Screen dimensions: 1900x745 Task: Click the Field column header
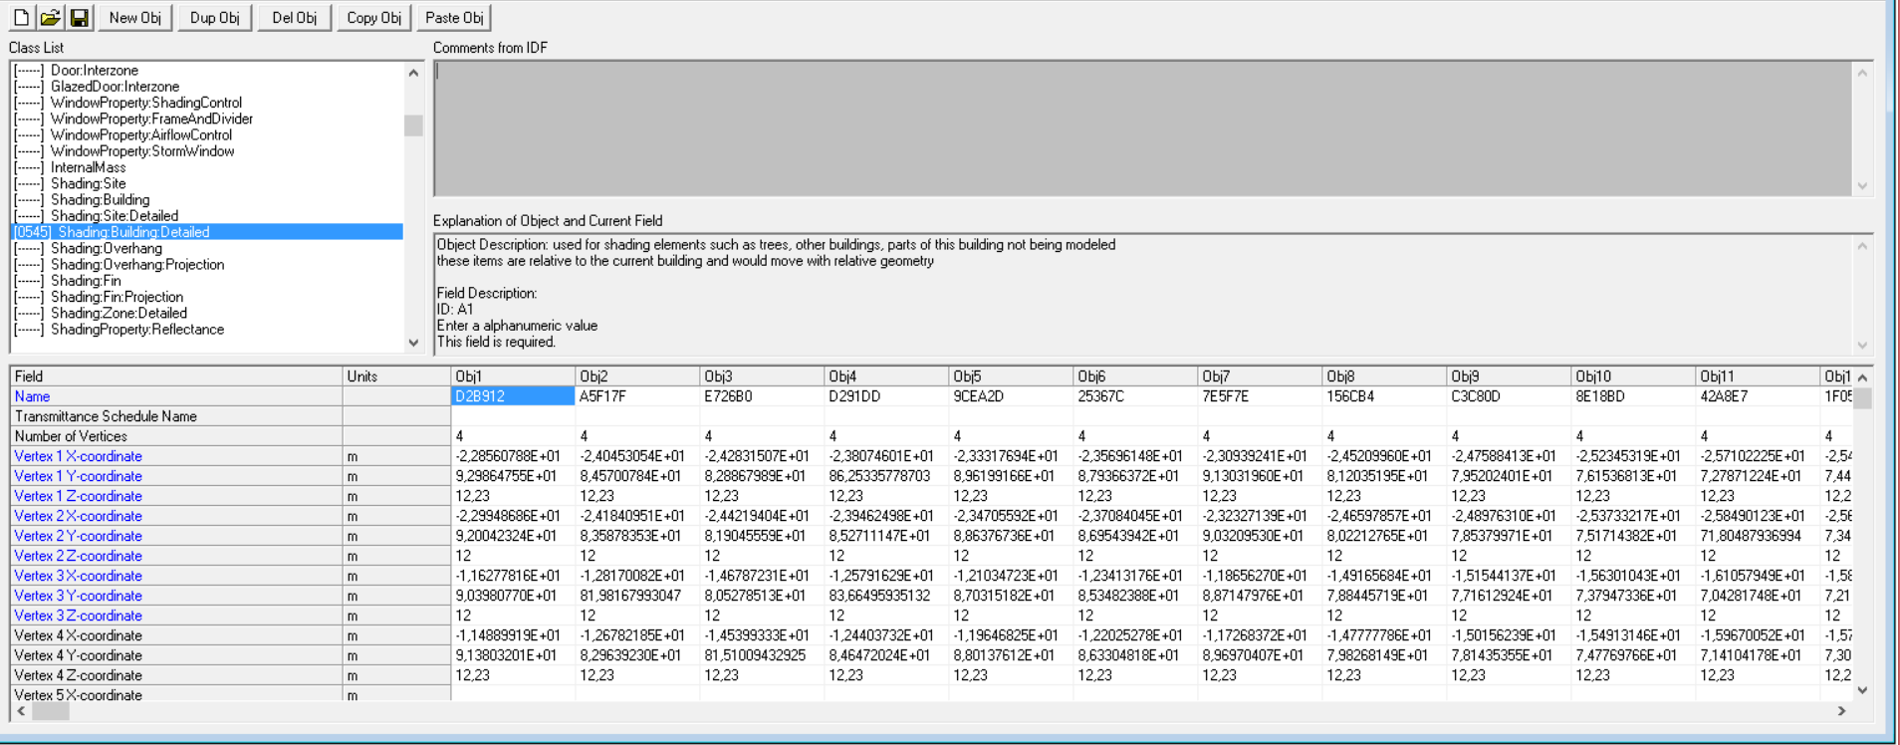click(176, 376)
